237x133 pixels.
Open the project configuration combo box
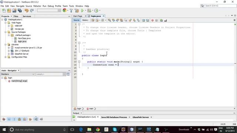click(49, 10)
